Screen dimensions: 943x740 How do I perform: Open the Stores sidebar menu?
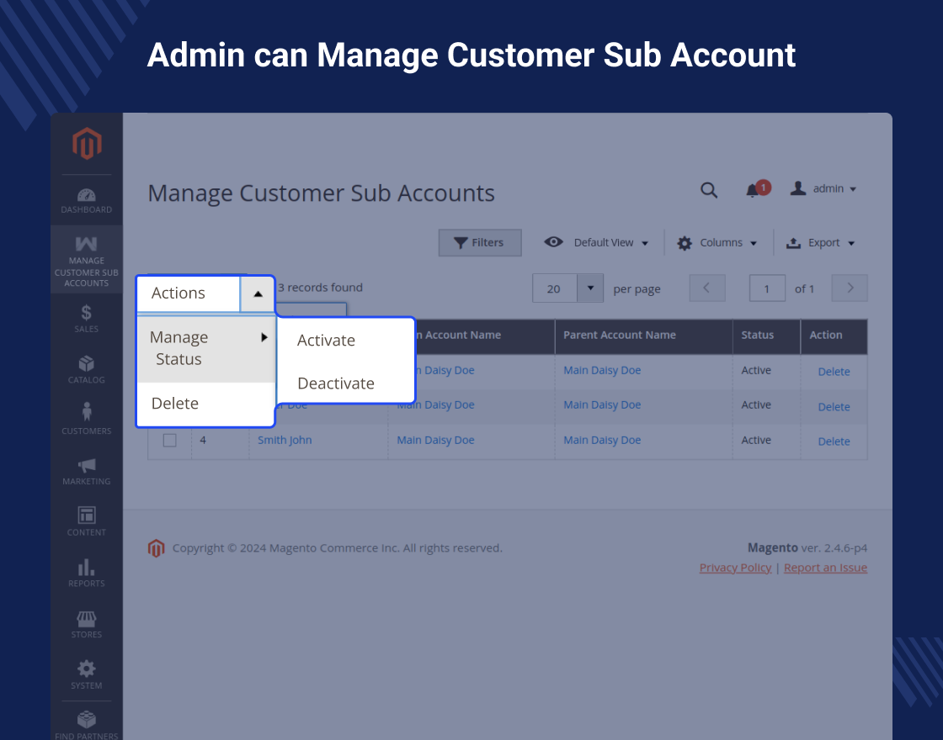(87, 624)
